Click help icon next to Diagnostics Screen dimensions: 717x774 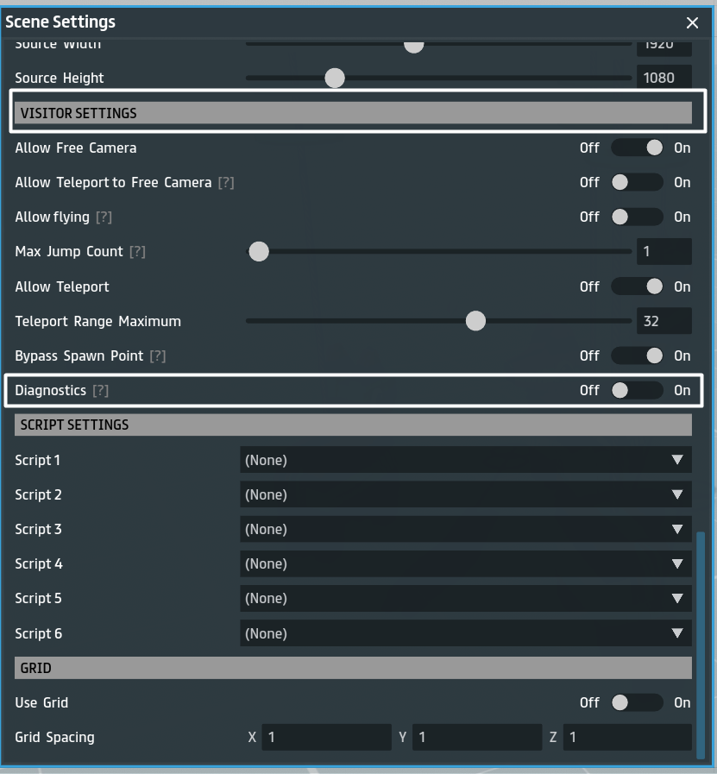click(100, 391)
